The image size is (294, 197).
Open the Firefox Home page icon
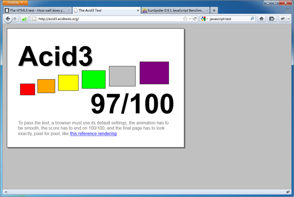pyautogui.click(x=261, y=19)
